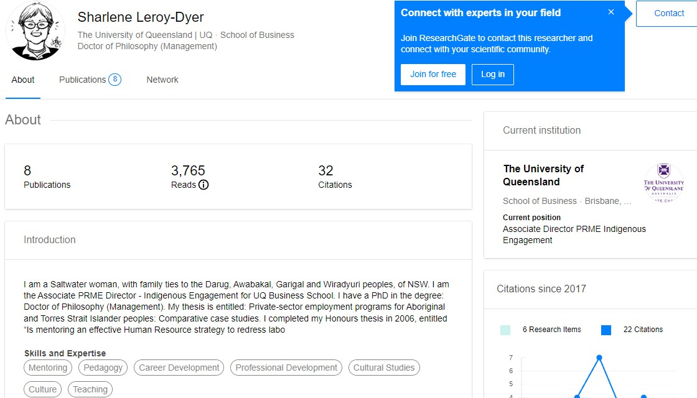
Task: Click the Join for free button
Action: tap(433, 74)
